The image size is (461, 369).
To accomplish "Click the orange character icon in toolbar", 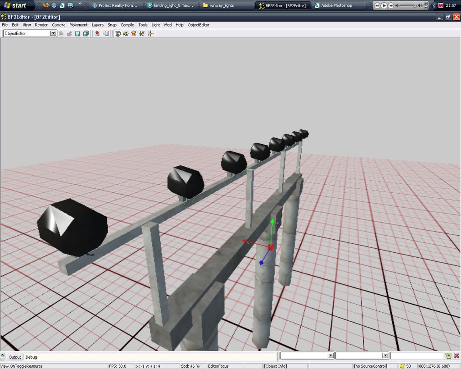I will tap(134, 34).
